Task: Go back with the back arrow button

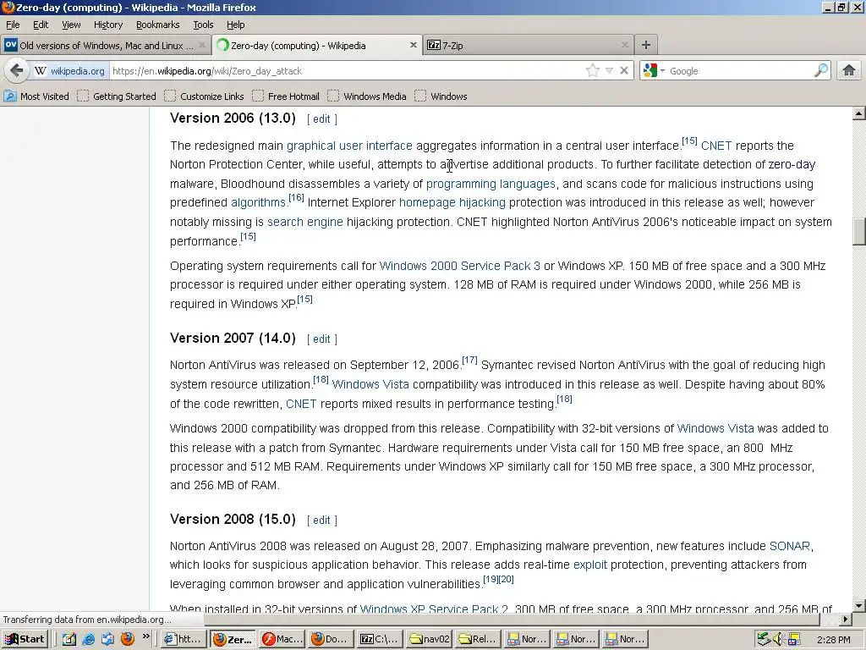Action: tap(17, 71)
